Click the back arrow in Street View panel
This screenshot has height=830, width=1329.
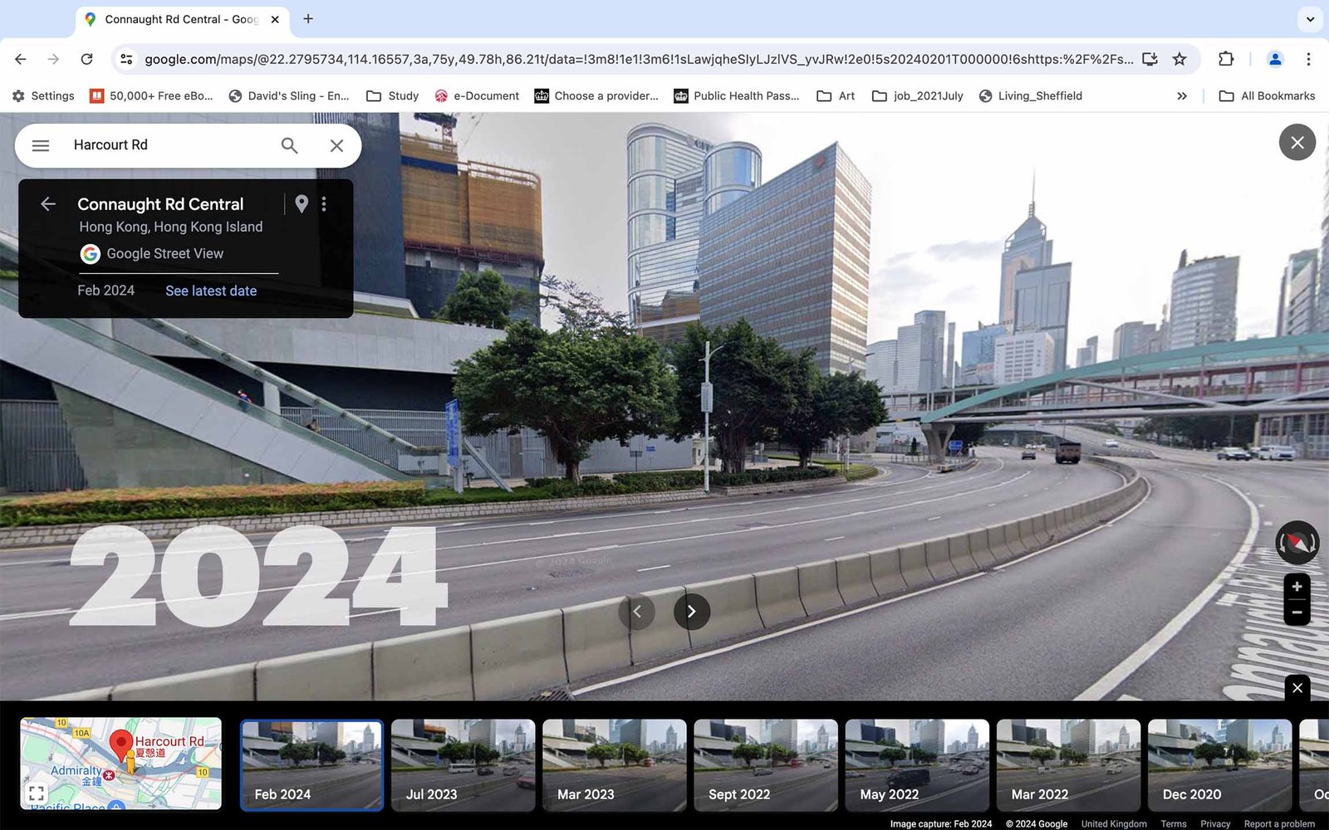click(48, 204)
